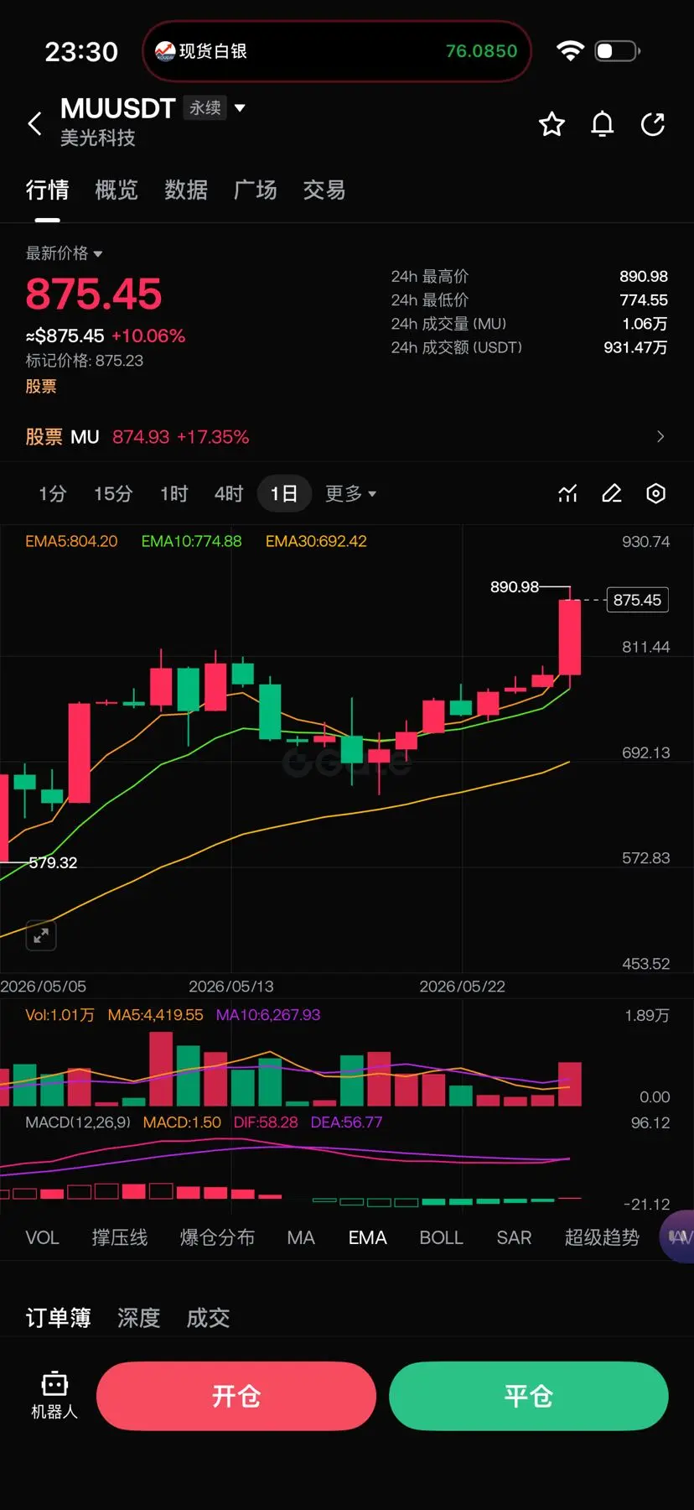Switch to 行情 tab
The image size is (694, 1510).
click(x=47, y=190)
